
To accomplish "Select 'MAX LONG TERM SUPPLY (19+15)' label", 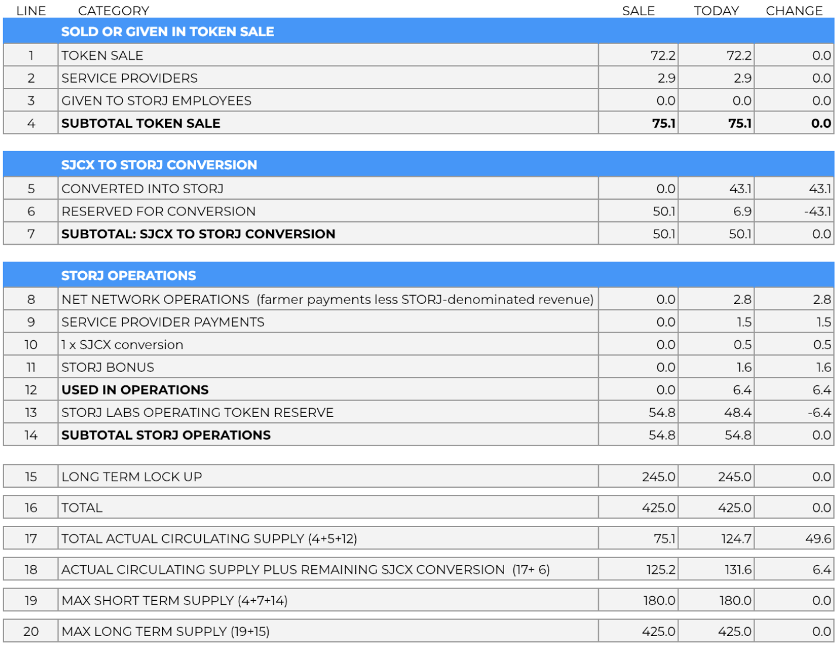I will 166,631.
